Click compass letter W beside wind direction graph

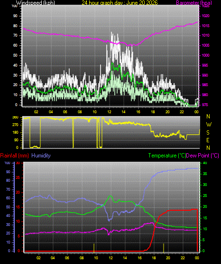209,125
